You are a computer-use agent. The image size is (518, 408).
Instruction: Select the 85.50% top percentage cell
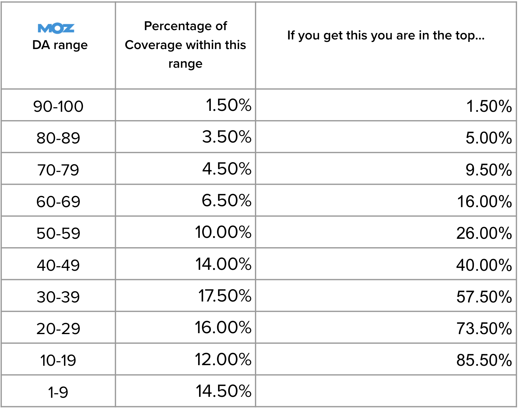pos(484,360)
